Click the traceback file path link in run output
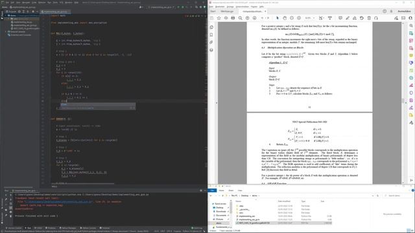Screen dimensions: 415x233 [x=59, y=201]
